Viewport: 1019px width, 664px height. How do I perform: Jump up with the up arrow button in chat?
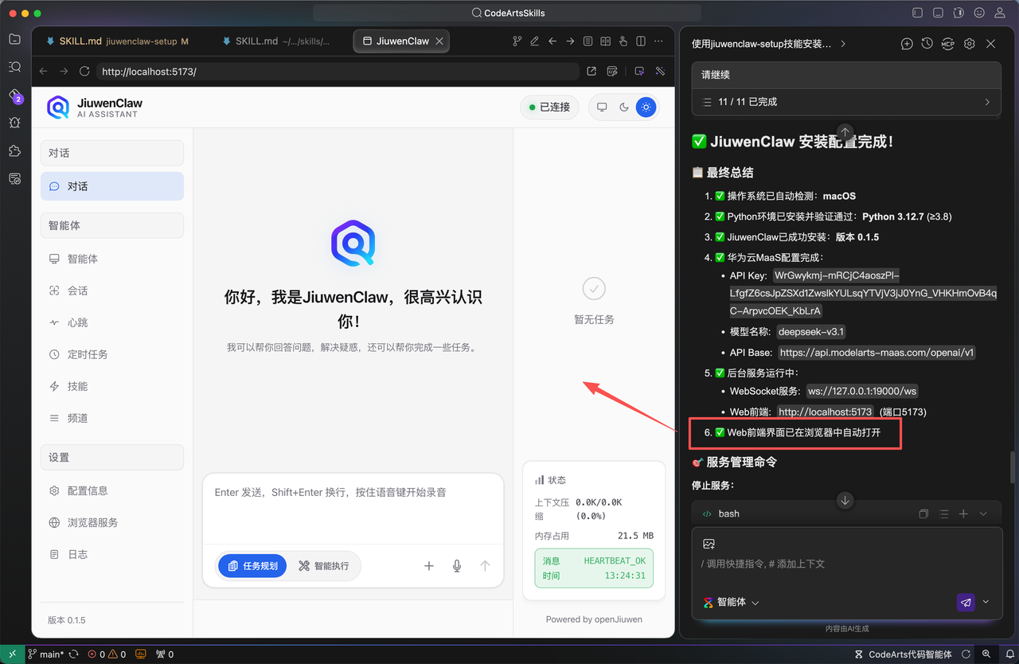coord(845,131)
